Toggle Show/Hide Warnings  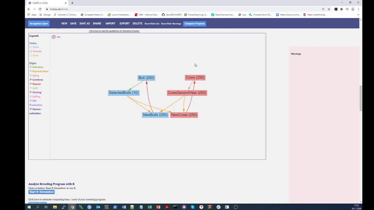point(171,24)
